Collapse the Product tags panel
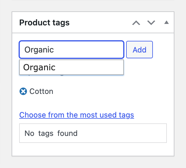 pos(166,22)
